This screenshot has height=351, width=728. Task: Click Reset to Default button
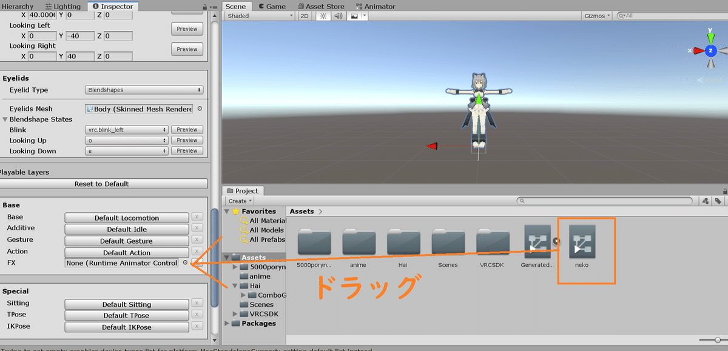(x=102, y=184)
